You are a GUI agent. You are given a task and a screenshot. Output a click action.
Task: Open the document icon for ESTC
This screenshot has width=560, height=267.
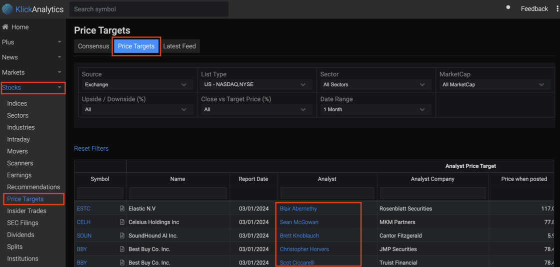click(122, 209)
